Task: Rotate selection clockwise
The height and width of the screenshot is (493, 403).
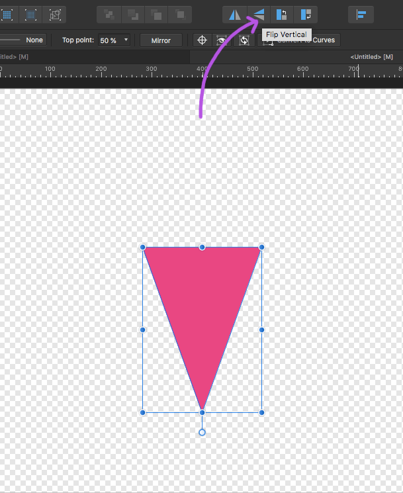Action: click(305, 15)
